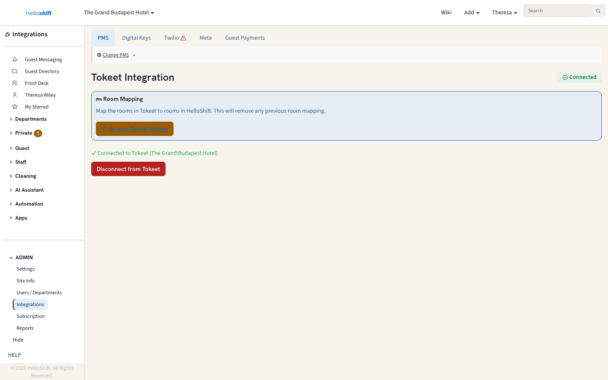Viewport: 608px width, 380px height.
Task: Click the Change PMS gear icon
Action: click(x=99, y=55)
